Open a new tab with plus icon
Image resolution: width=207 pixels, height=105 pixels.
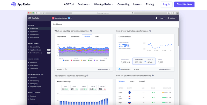pos(178,13)
